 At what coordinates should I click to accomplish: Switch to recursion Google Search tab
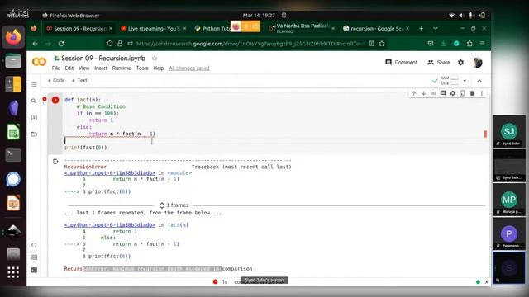click(x=376, y=29)
